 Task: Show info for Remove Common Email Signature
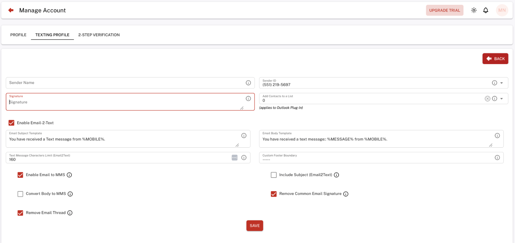click(x=346, y=194)
